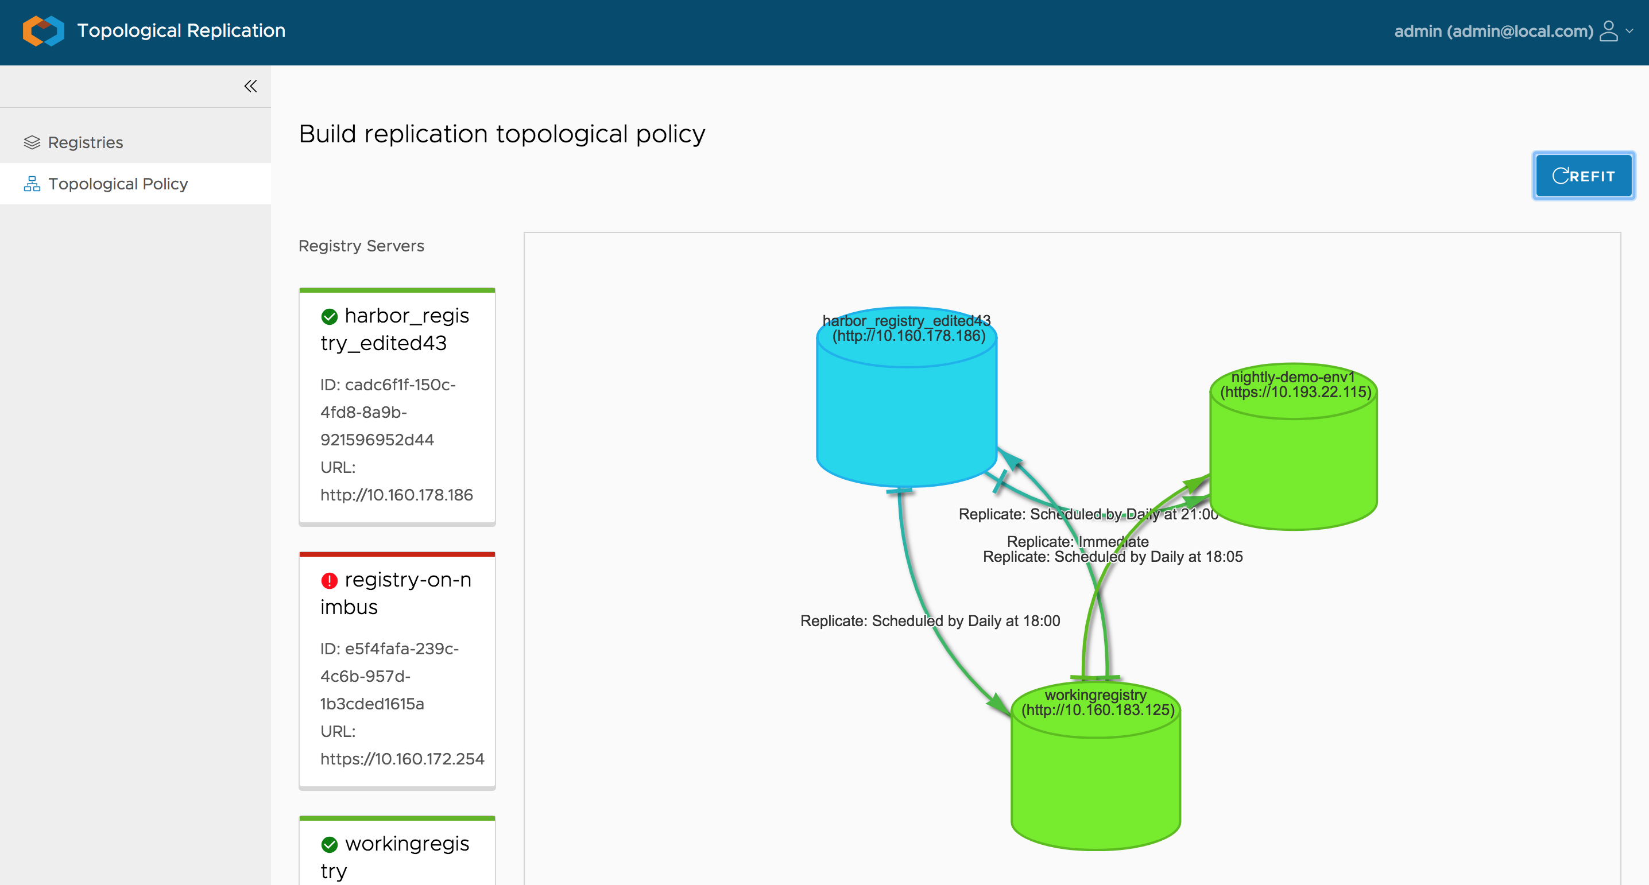Screen dimensions: 1649x885
Task: Click the Topological Policy network icon
Action: (x=32, y=184)
